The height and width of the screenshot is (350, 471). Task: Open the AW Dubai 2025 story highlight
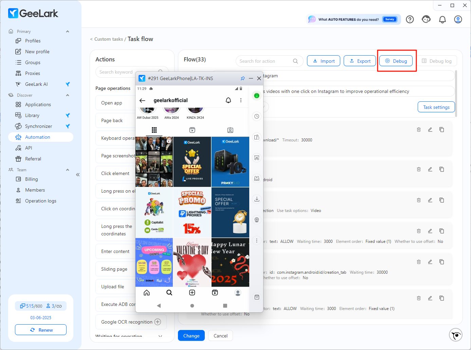pos(148,114)
